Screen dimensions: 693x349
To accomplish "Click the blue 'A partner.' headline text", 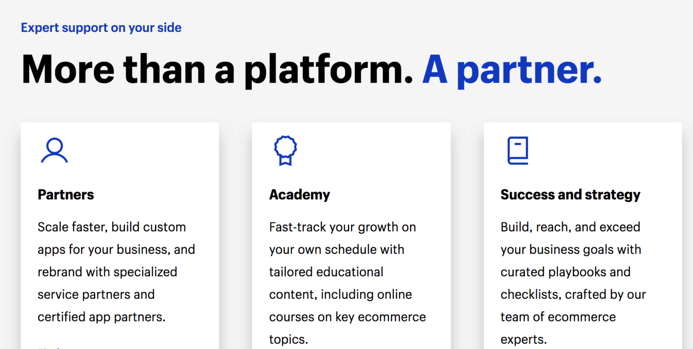I will [x=512, y=69].
